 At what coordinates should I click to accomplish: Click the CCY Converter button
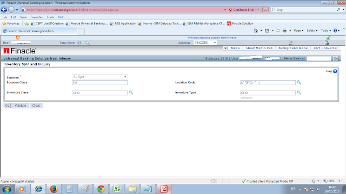[325, 48]
